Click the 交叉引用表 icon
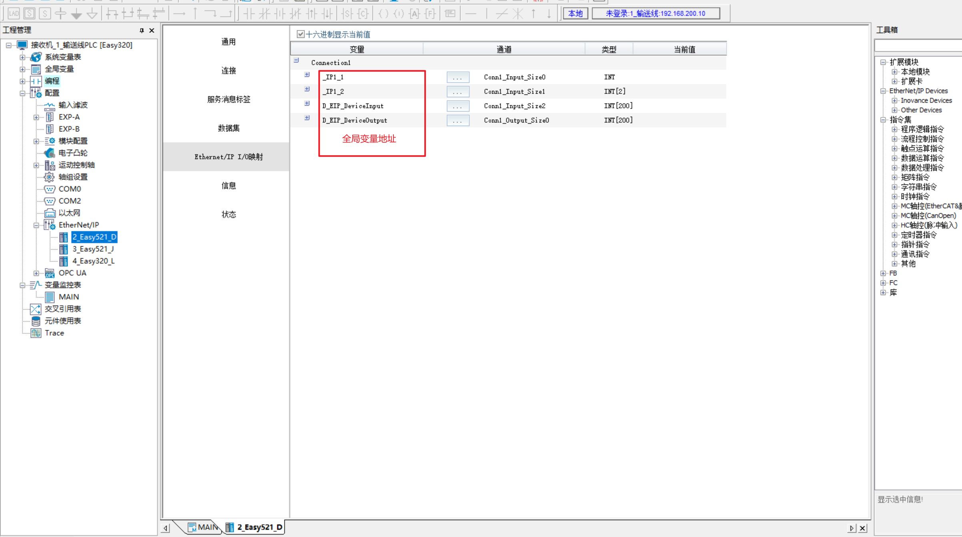Image resolution: width=962 pixels, height=537 pixels. pos(36,309)
